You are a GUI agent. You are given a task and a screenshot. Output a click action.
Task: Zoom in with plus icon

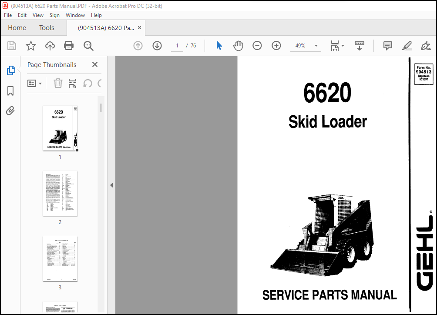(276, 46)
